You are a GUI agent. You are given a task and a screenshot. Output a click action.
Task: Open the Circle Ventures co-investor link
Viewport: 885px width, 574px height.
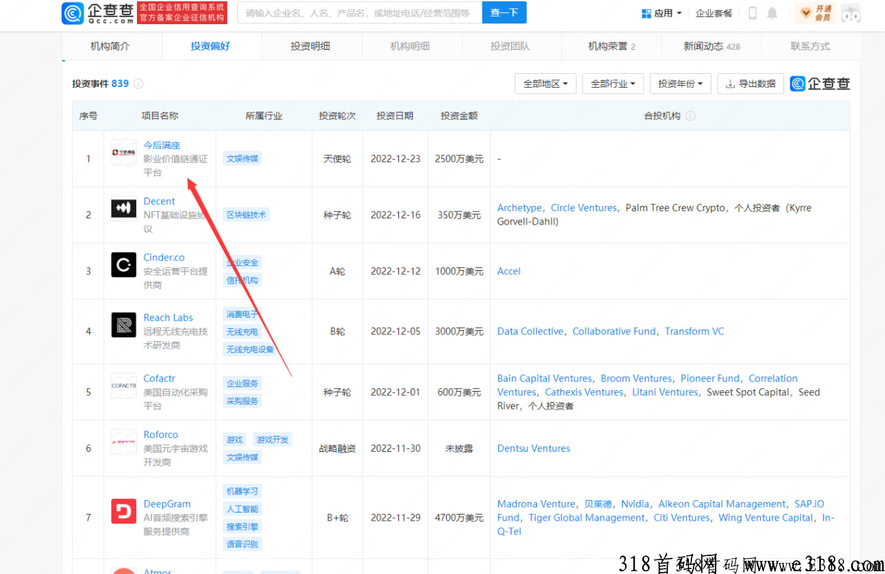(584, 208)
